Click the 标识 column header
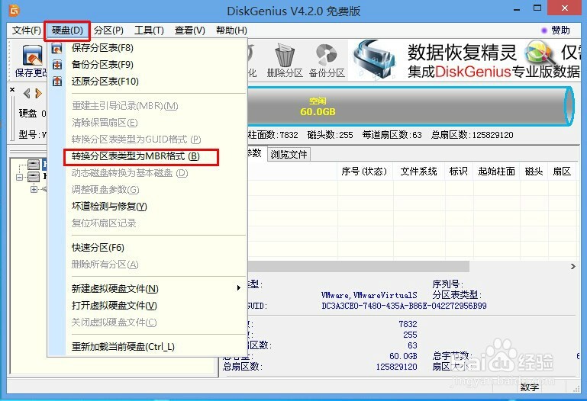The width and height of the screenshot is (587, 401). (x=459, y=172)
